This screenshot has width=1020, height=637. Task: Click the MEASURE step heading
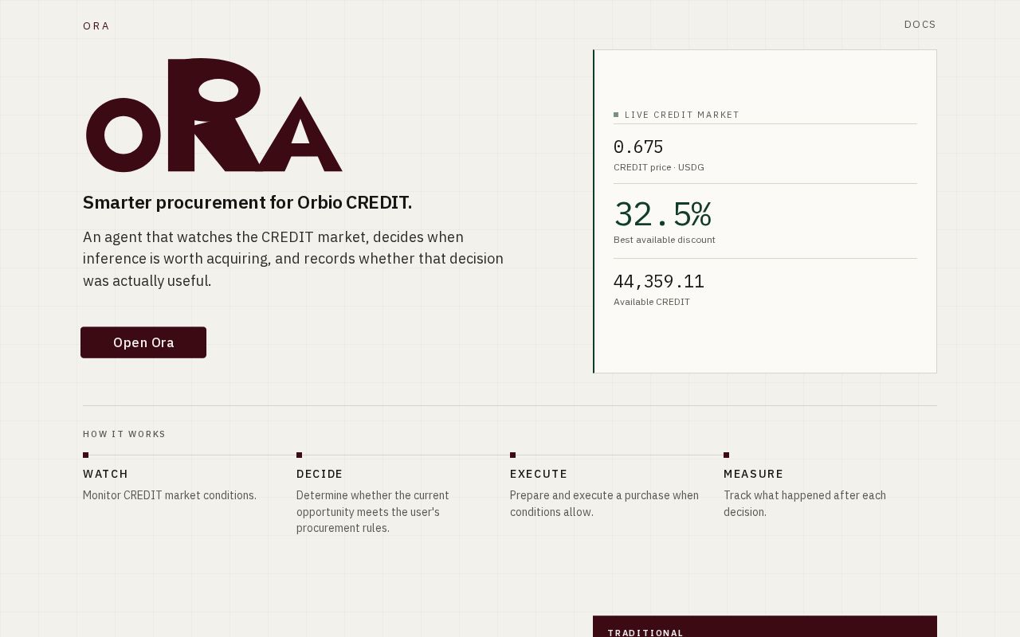click(x=754, y=474)
